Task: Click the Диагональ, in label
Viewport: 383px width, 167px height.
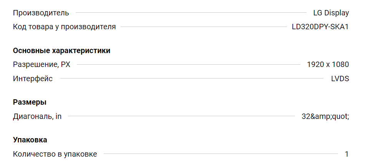Action: pyautogui.click(x=37, y=116)
